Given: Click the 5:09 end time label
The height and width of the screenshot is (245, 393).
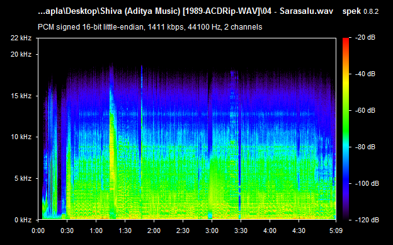Looking at the screenshot, I should point(336,231).
